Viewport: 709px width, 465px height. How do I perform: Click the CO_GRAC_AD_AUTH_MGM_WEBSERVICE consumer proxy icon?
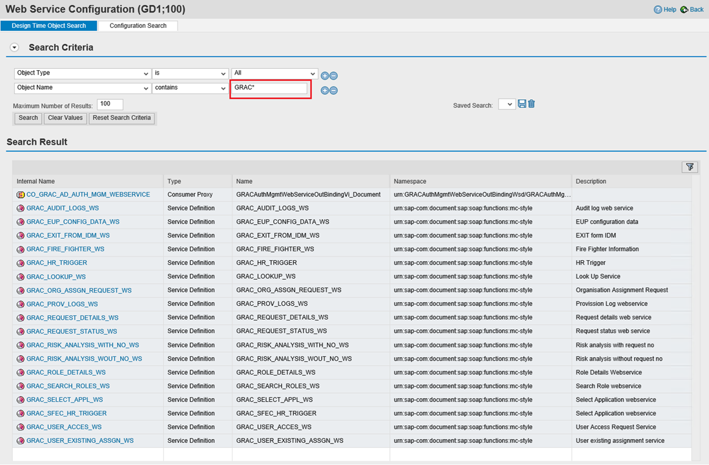pos(20,195)
